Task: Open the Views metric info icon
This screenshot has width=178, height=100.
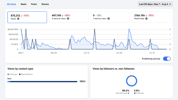Action: (18, 19)
